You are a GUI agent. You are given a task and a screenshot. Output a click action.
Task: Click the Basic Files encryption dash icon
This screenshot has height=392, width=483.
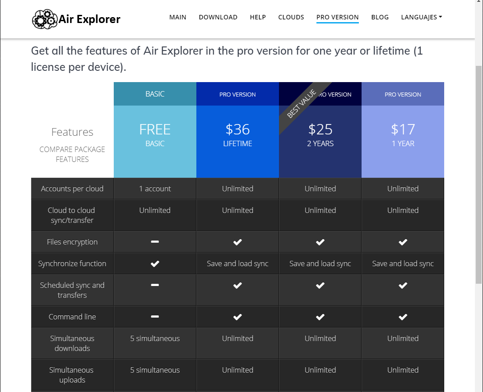(x=155, y=242)
